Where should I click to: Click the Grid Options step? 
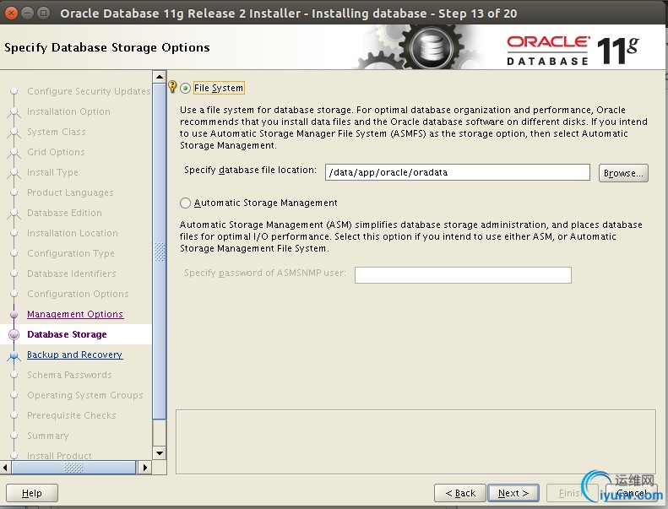tap(56, 152)
